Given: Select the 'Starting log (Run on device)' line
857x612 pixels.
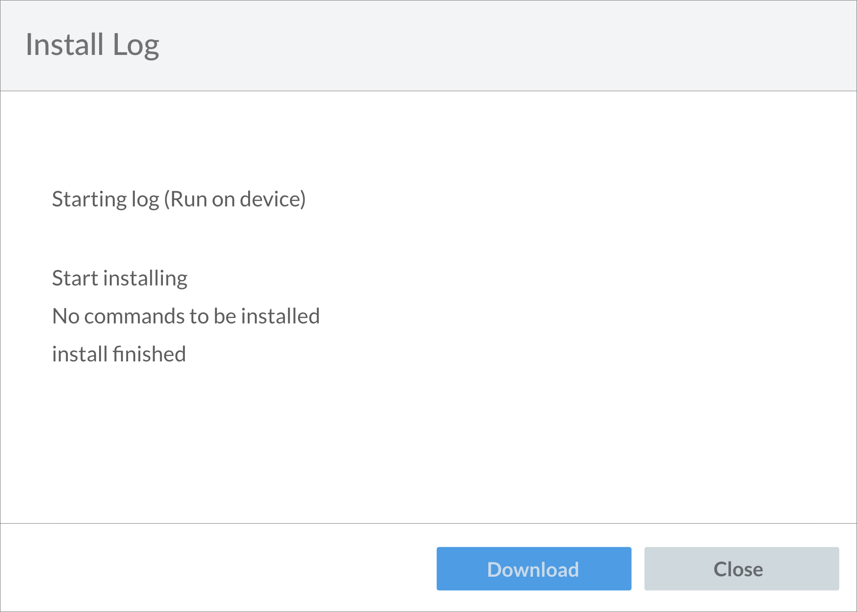Looking at the screenshot, I should point(179,199).
